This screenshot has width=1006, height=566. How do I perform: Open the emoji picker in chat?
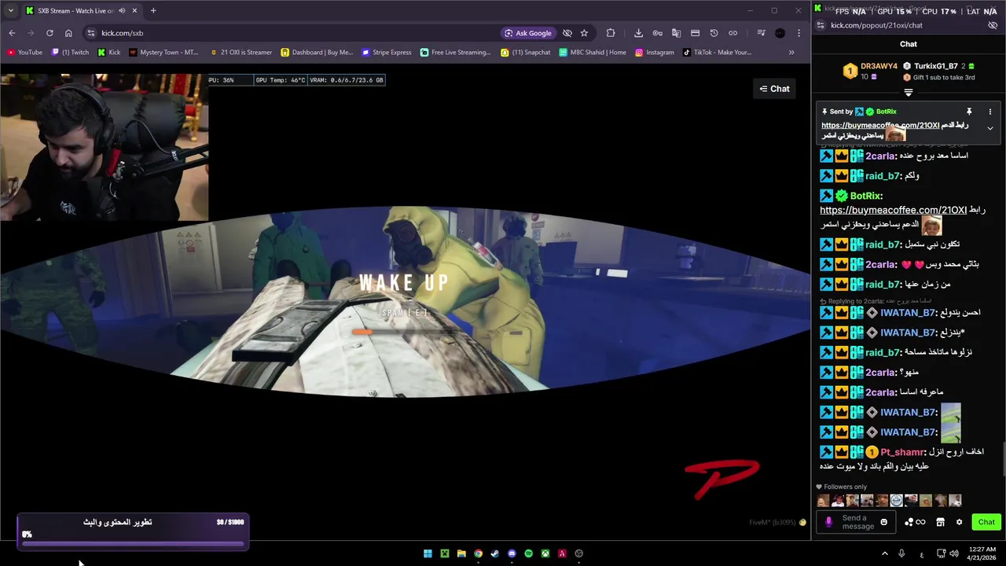(x=883, y=522)
